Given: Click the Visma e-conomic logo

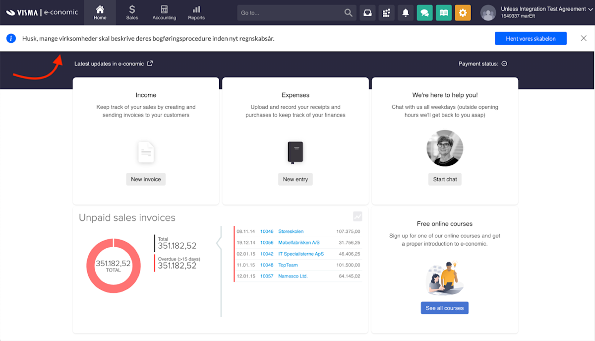Looking at the screenshot, I should 42,12.
